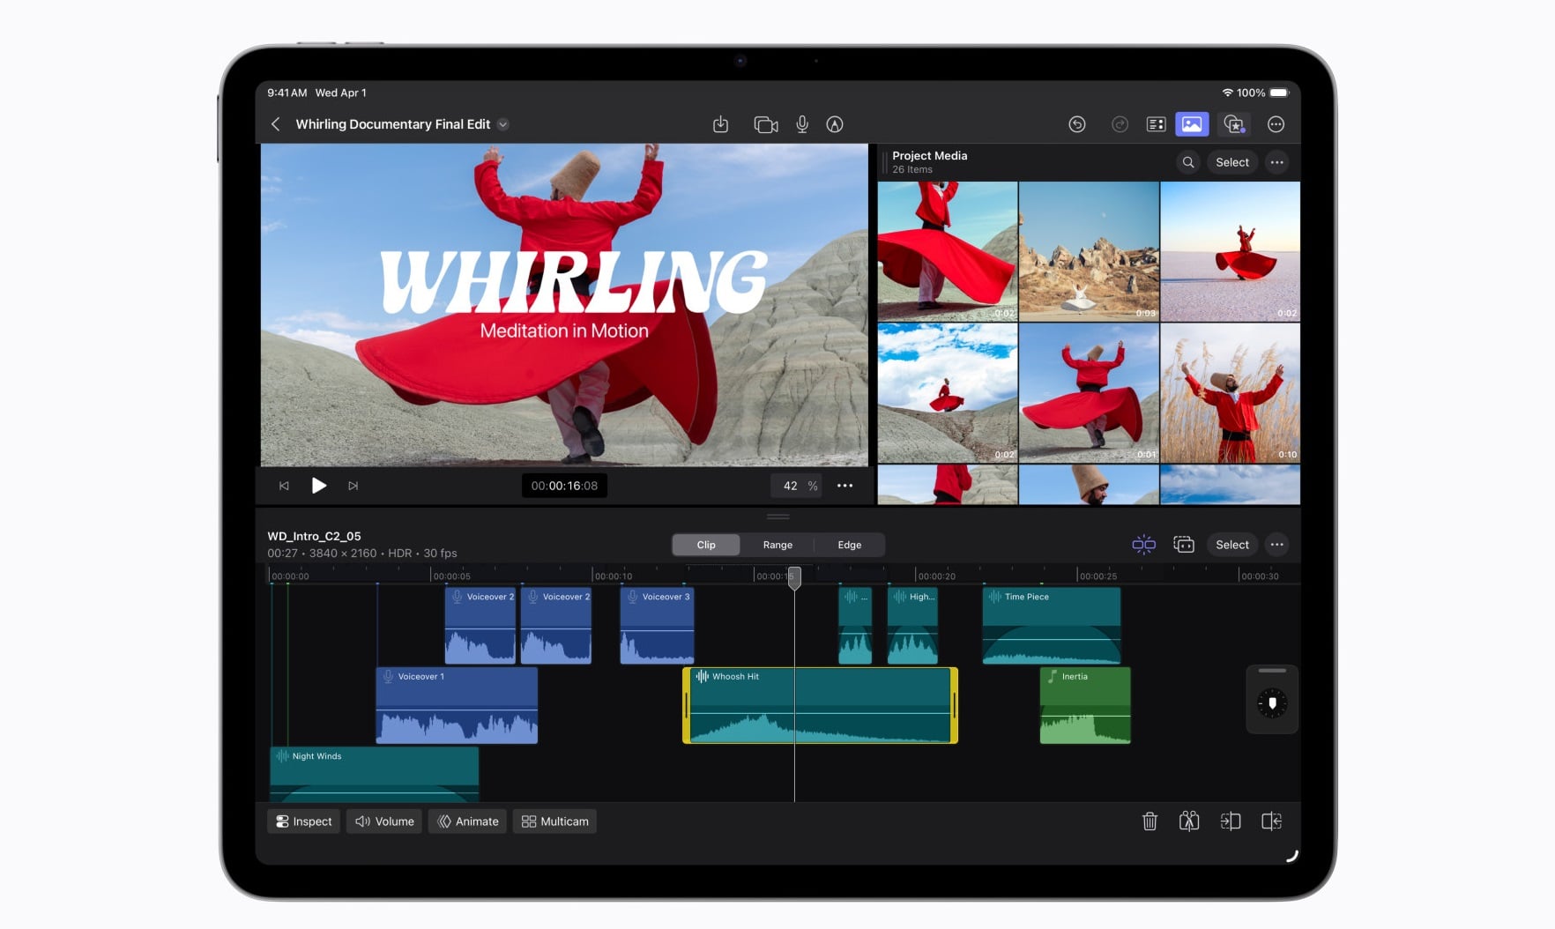Viewport: 1555px width, 929px height.
Task: Open Project Media more options menu
Action: coord(1276,162)
